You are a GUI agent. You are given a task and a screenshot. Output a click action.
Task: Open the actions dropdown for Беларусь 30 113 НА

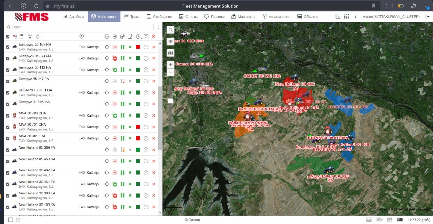pyautogui.click(x=146, y=70)
